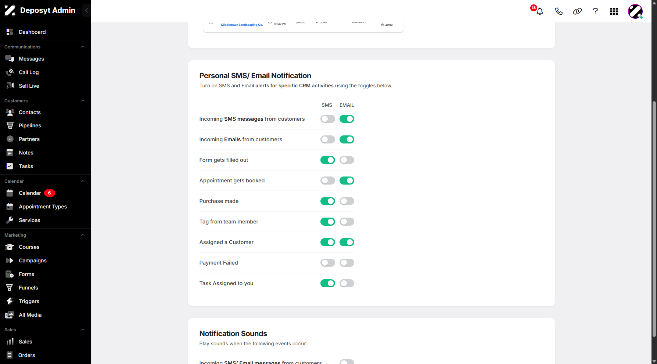
Task: Go to Orders in the sidebar
Action: 27,355
